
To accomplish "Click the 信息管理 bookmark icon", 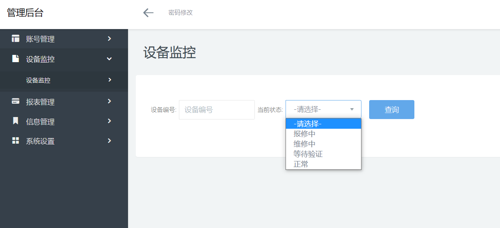I will (16, 121).
